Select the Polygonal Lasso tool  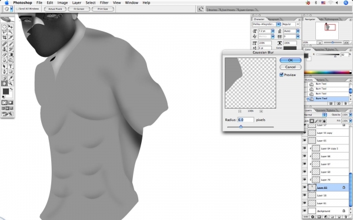4,32
